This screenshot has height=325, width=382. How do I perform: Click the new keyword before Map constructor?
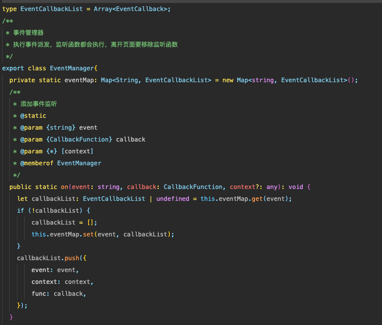pos(228,80)
